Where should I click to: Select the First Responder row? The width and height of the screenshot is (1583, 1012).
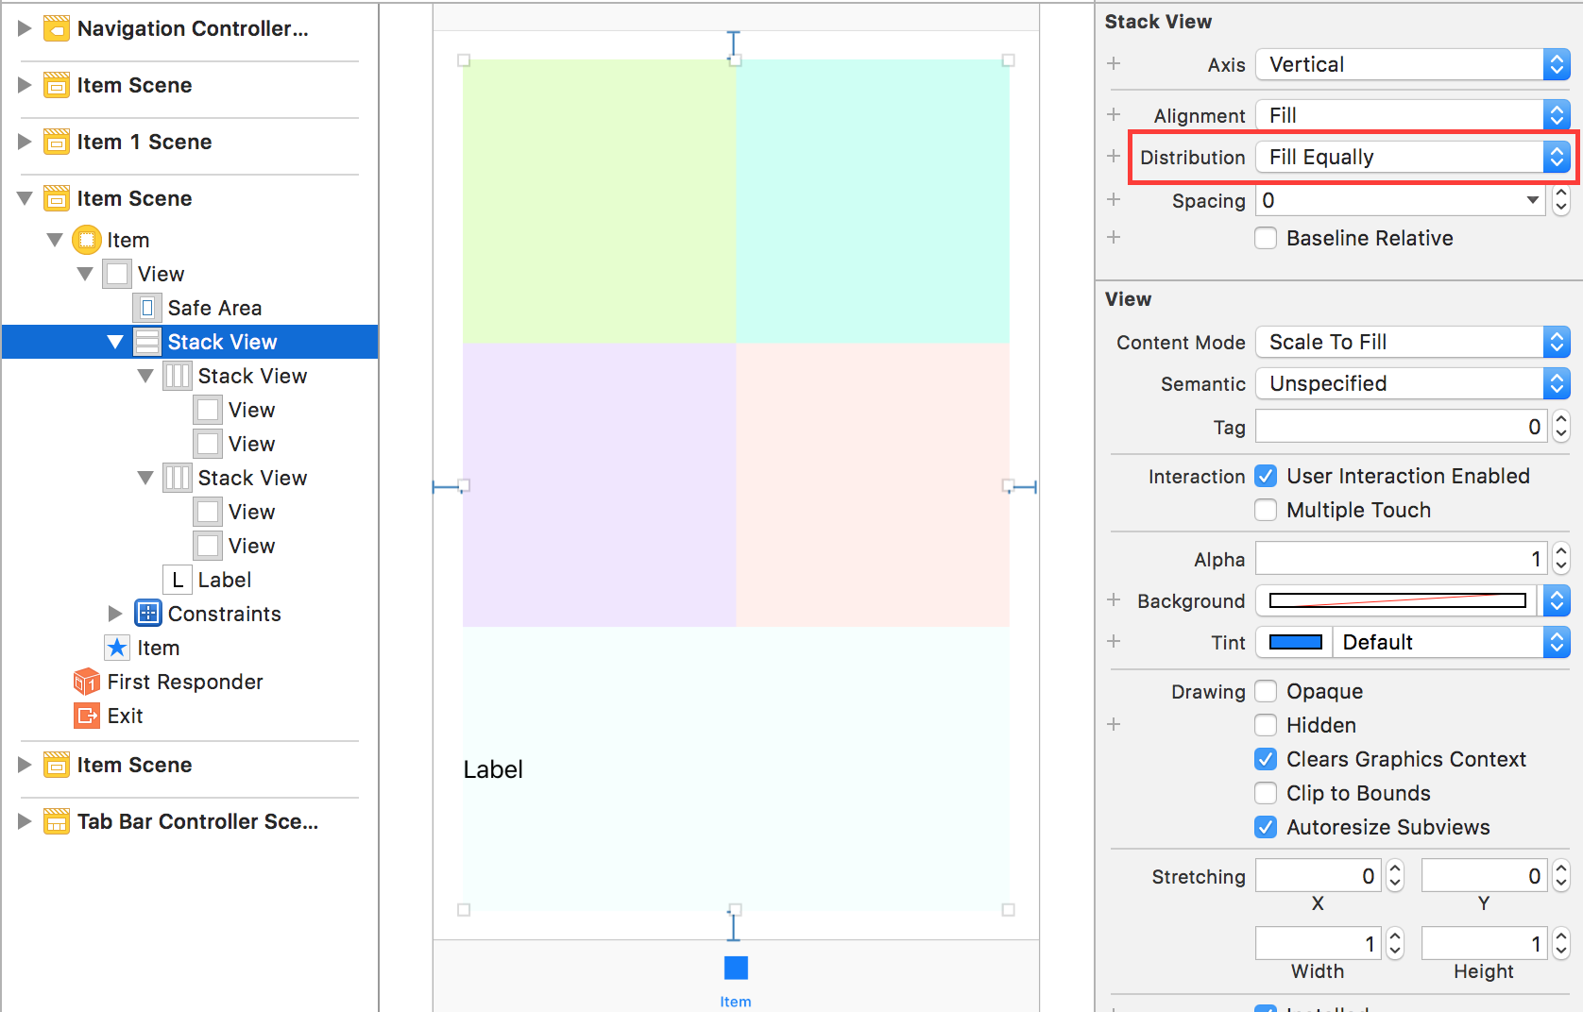tap(190, 682)
